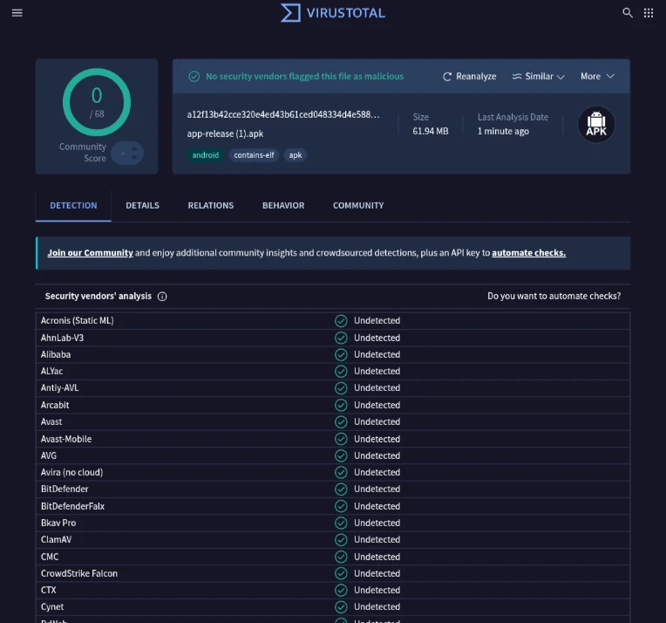Open the apps grid icon

click(x=649, y=13)
